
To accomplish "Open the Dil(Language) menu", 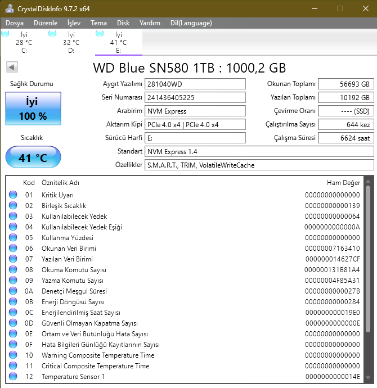I will tap(191, 23).
